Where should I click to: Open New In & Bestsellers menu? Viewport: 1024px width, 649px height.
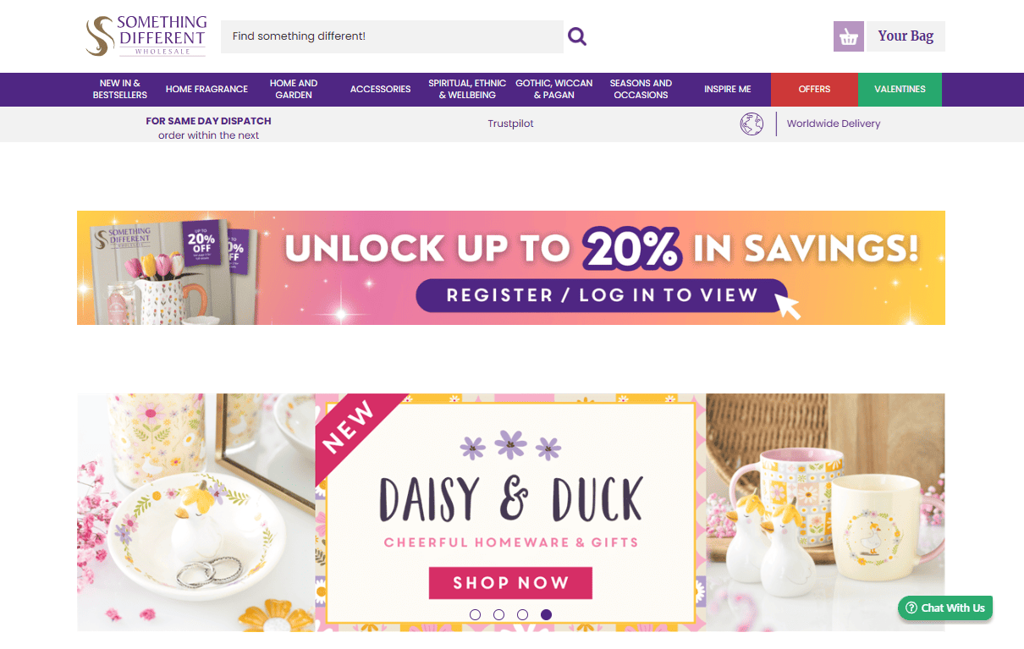(x=120, y=89)
